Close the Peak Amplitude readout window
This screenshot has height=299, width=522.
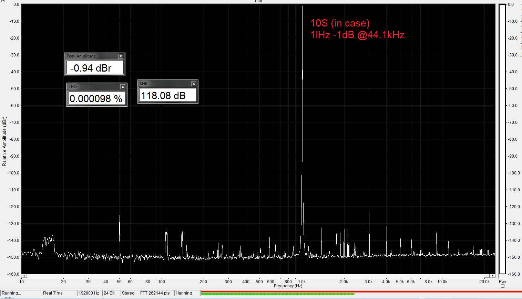121,56
